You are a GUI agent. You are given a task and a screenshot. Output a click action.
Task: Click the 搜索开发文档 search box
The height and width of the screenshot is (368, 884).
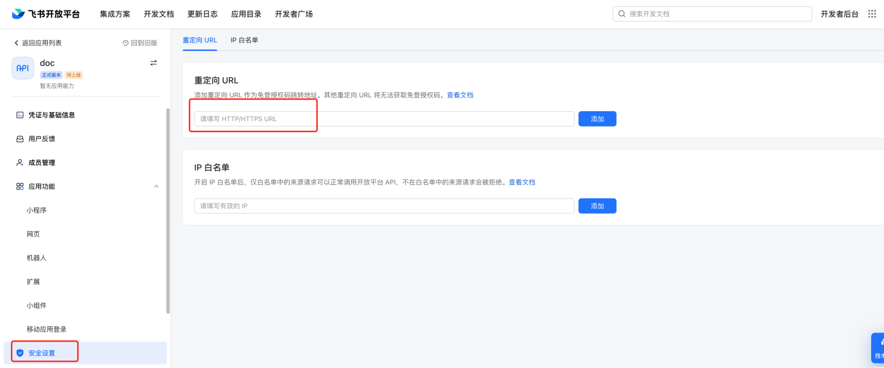712,14
